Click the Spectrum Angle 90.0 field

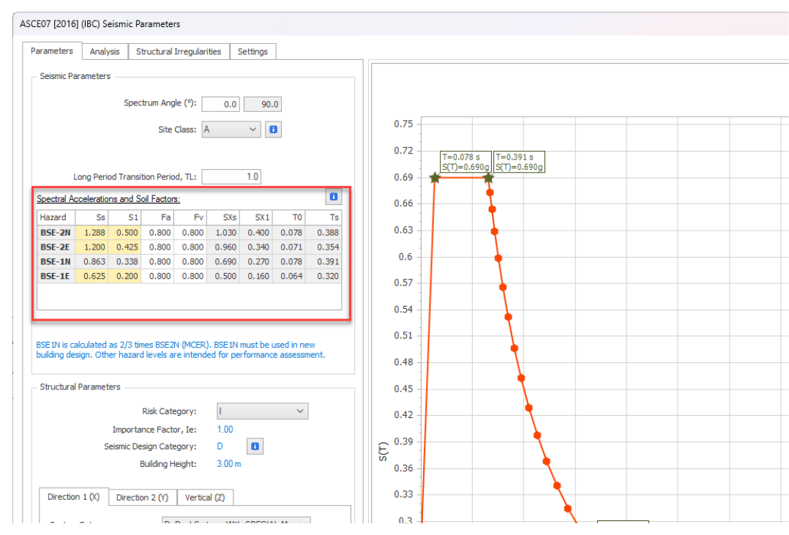click(x=263, y=104)
